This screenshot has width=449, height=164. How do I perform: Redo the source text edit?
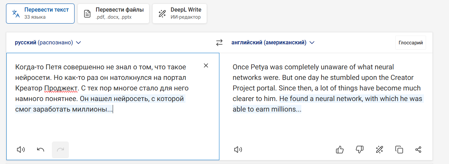click(x=60, y=150)
